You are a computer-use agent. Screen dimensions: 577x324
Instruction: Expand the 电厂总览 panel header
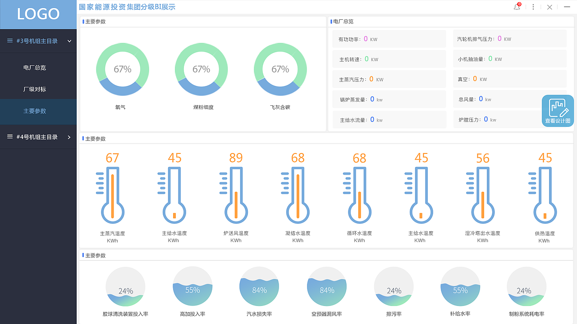point(343,21)
